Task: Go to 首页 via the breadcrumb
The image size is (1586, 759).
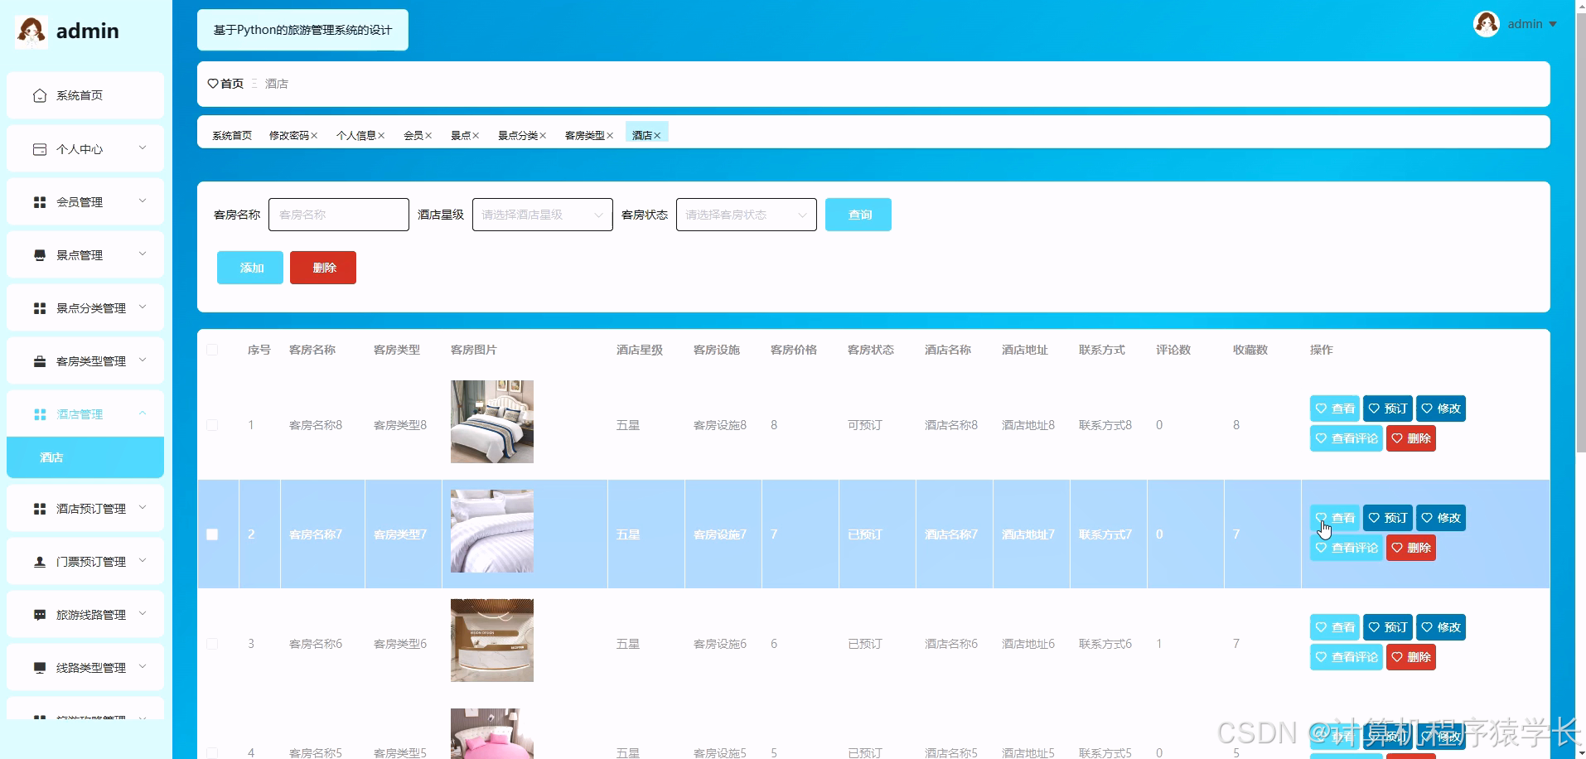Action: click(232, 84)
